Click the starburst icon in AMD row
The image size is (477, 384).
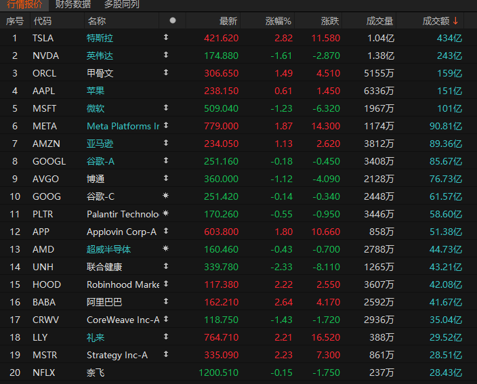coord(166,249)
